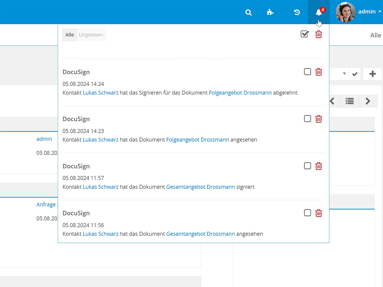
Task: Check the 14:24 abgelehnt notification checkbox
Action: click(x=307, y=72)
